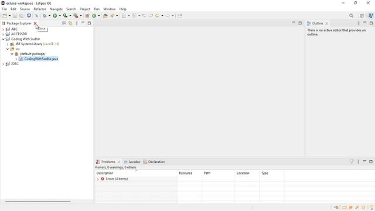Screen dimensions: 375x211
Task: Expand the Errors (4 items) row
Action: [x=98, y=179]
